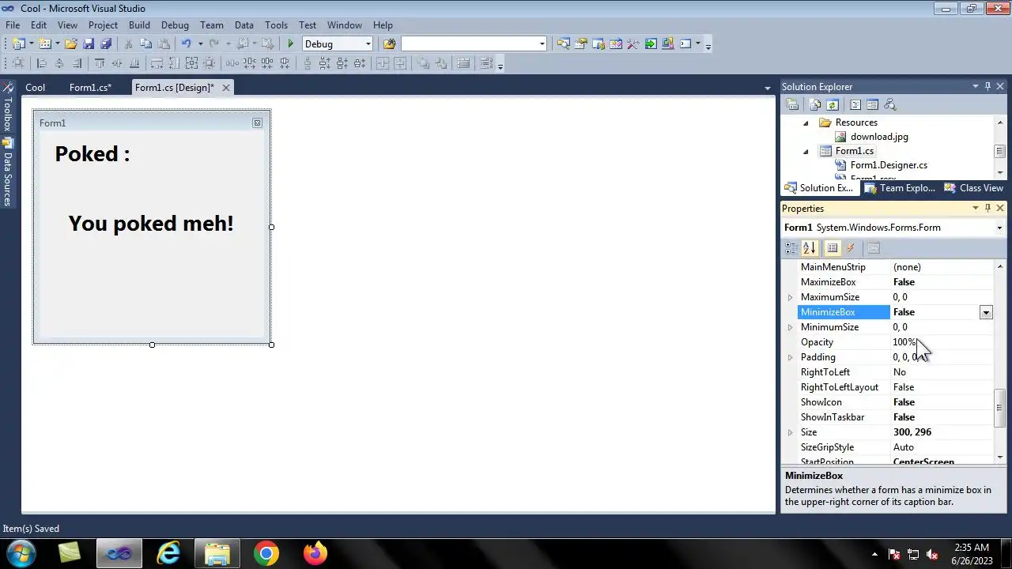Click the Add New Item toolbar icon
The height and width of the screenshot is (569, 1012).
click(45, 44)
